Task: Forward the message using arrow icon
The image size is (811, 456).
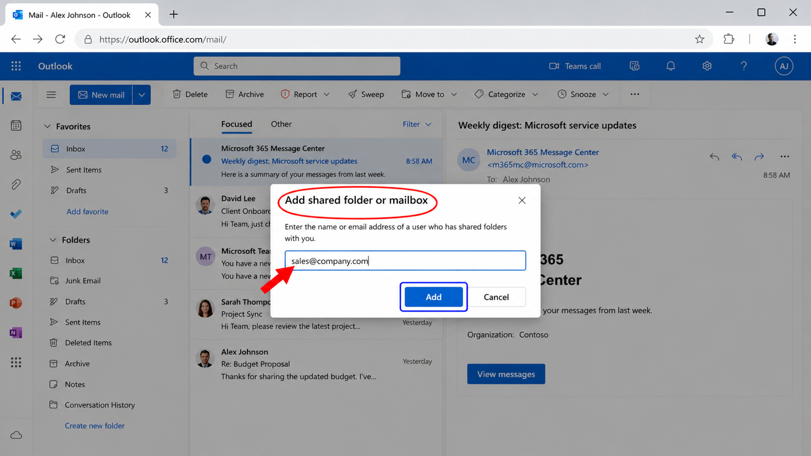Action: [759, 157]
